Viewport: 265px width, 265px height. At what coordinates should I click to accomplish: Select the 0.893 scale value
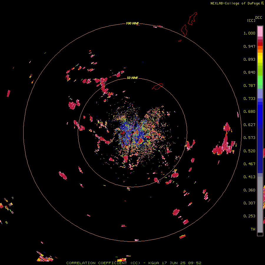(249, 59)
